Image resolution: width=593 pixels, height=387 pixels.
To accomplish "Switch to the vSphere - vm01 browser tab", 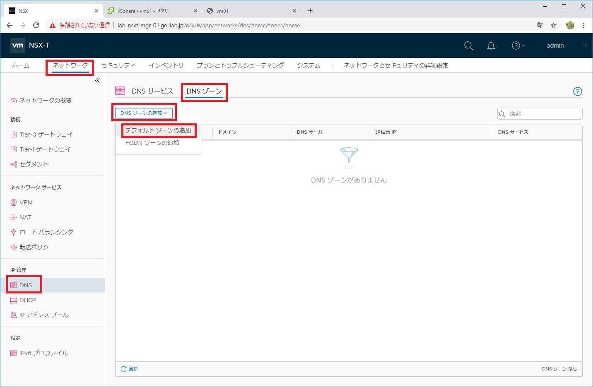I will coord(152,11).
